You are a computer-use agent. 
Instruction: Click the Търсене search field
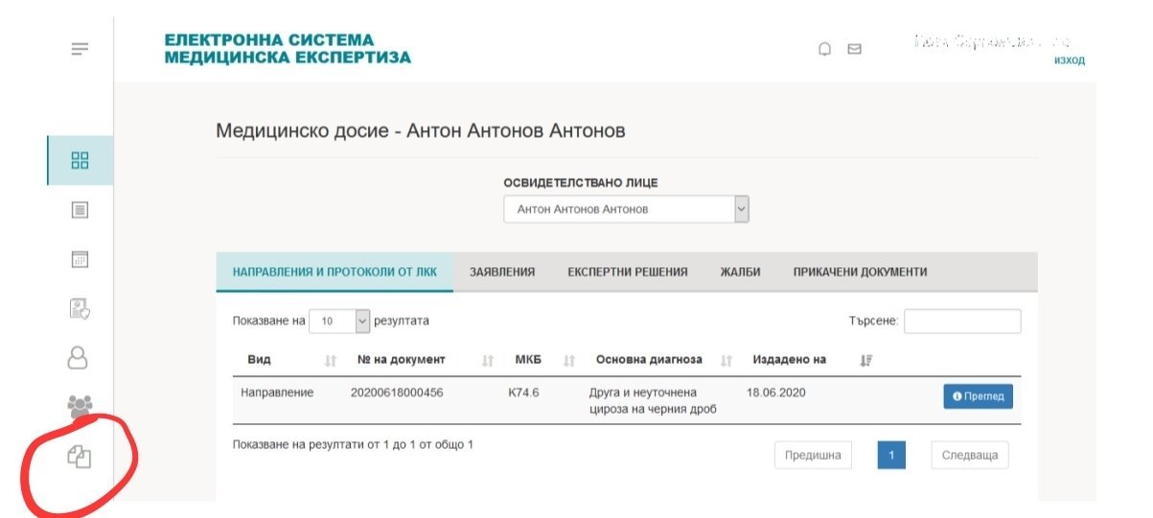(961, 322)
